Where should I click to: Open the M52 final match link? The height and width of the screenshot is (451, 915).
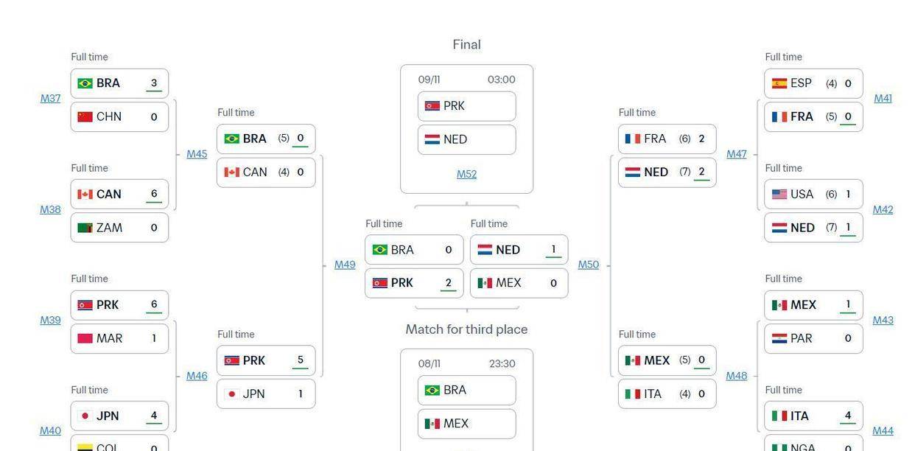pyautogui.click(x=466, y=174)
